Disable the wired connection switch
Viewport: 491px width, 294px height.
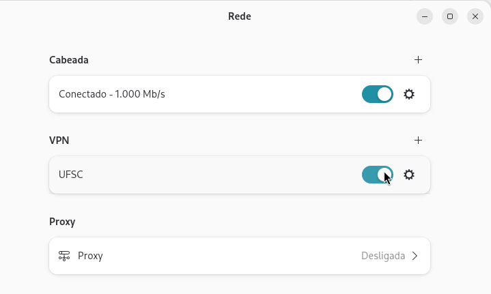pos(378,94)
